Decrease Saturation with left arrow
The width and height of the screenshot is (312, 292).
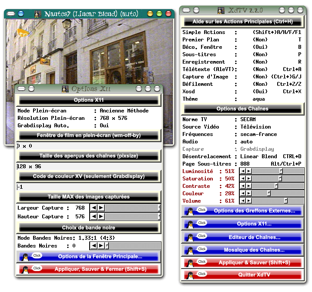pyautogui.click(x=243, y=178)
